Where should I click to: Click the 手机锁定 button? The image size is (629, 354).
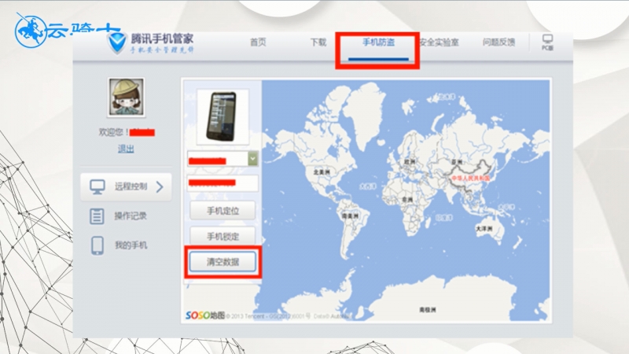(x=223, y=237)
